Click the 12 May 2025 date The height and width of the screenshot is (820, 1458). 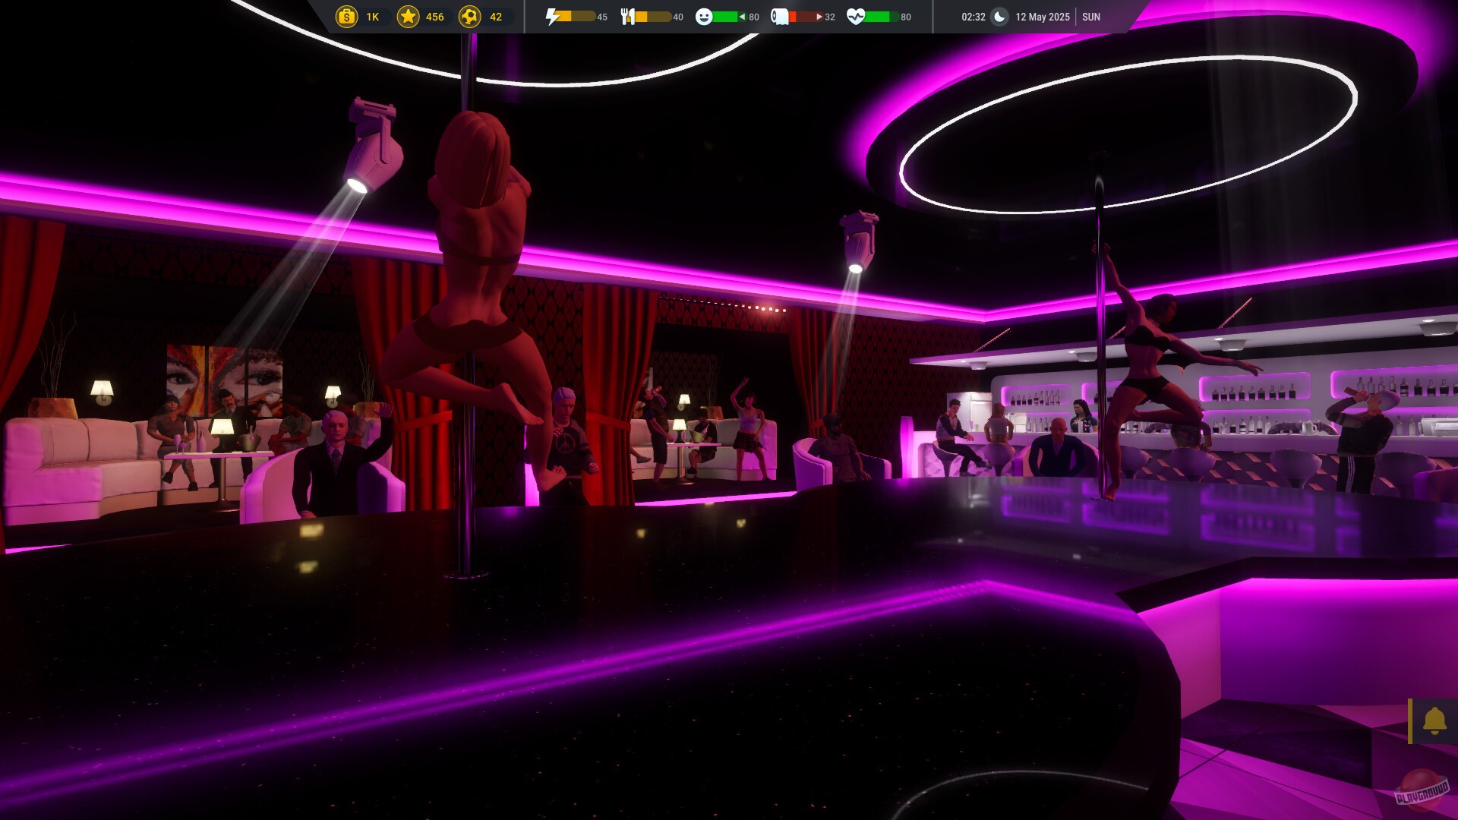[x=1042, y=17]
